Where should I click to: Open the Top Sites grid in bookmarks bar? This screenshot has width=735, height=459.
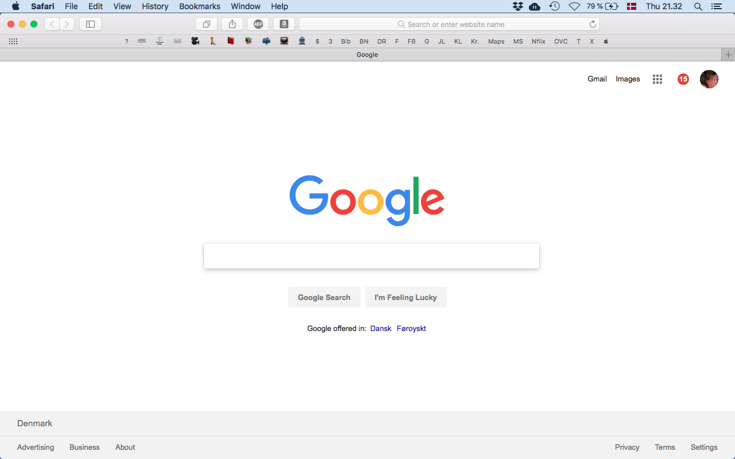13,41
